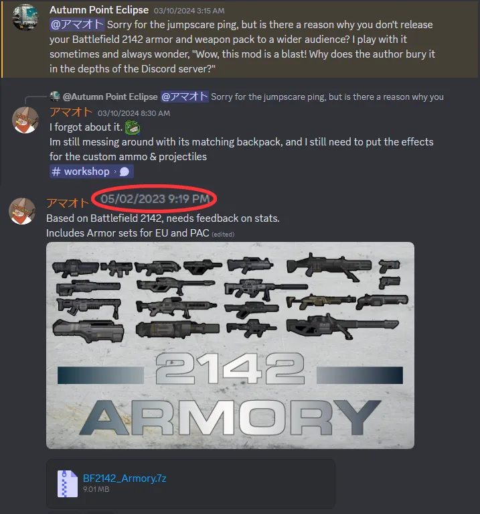Click the orange username on the armory post
Screen dimensions: 480x514
pos(68,203)
